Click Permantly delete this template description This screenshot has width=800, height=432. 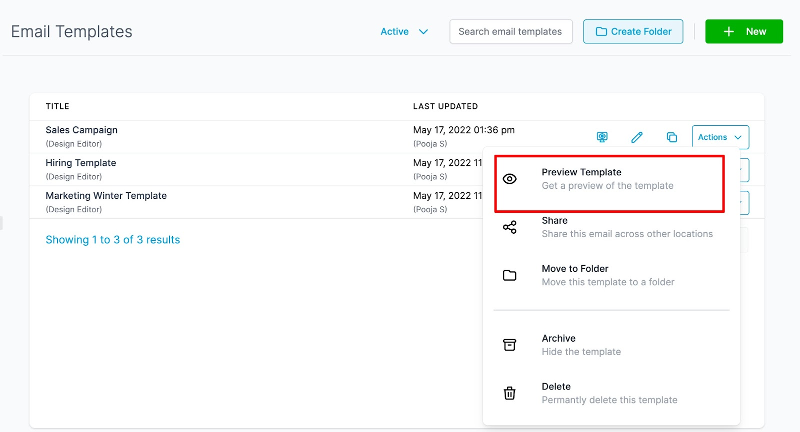click(x=609, y=400)
